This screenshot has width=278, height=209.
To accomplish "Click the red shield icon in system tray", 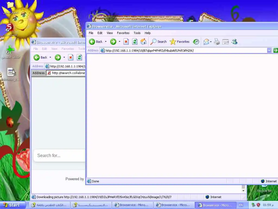I will 258,205.
